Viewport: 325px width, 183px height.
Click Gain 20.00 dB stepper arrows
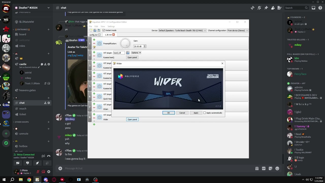(145, 46)
